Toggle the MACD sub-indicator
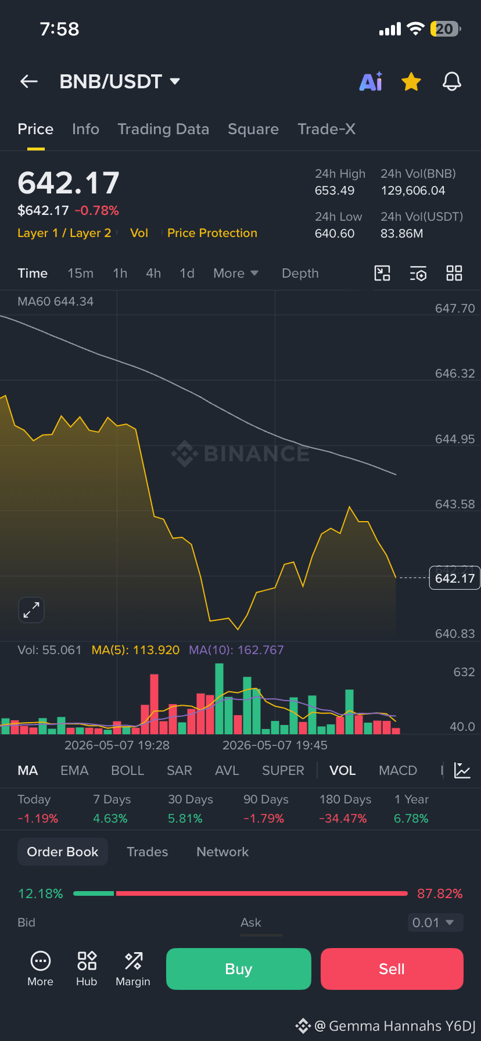This screenshot has height=1041, width=481. tap(398, 770)
